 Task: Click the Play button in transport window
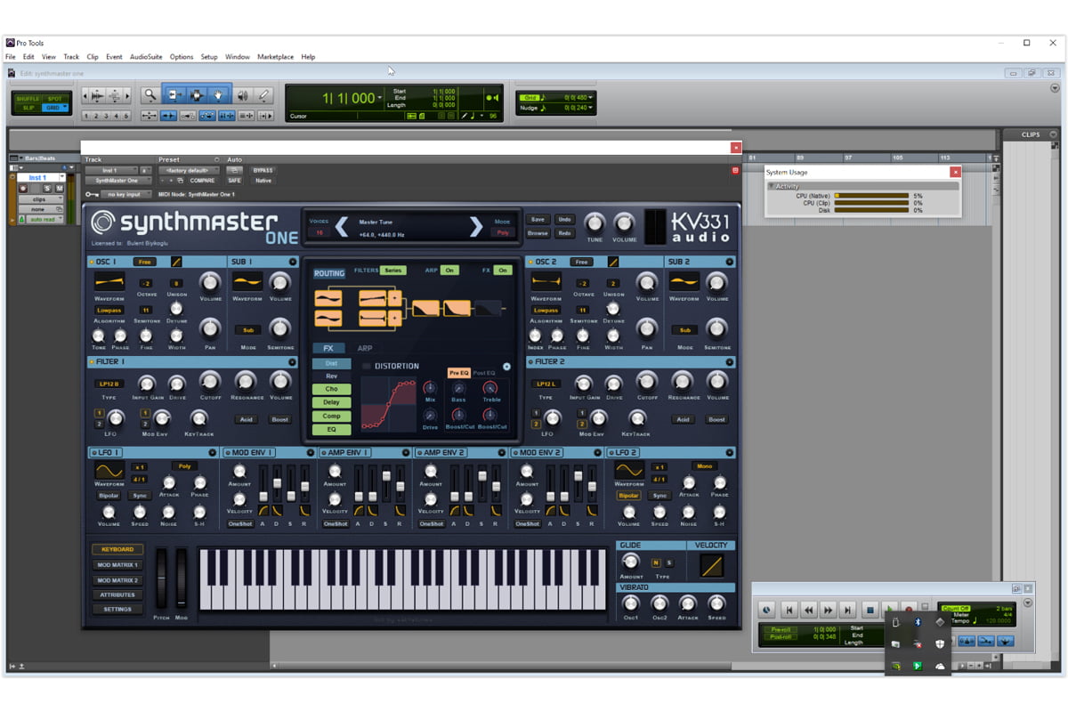tap(890, 610)
